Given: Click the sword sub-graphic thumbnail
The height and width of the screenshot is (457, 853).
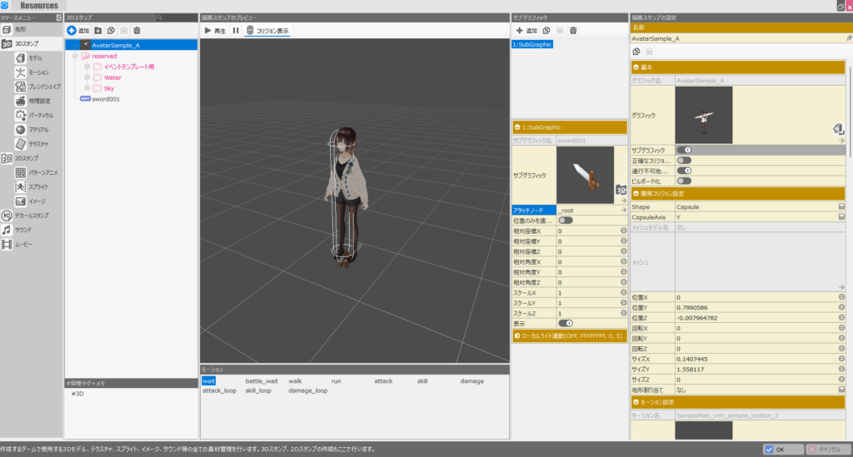Looking at the screenshot, I should point(585,175).
